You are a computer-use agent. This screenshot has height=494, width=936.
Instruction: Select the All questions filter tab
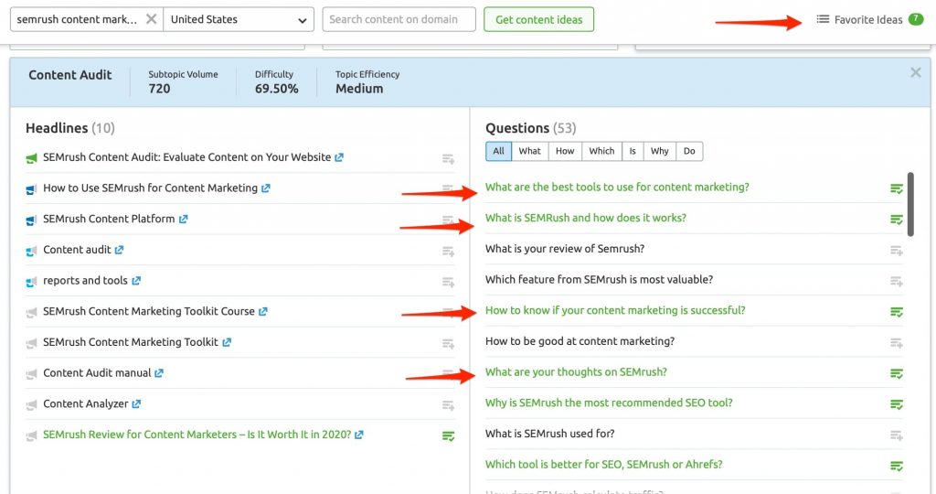[x=498, y=151]
